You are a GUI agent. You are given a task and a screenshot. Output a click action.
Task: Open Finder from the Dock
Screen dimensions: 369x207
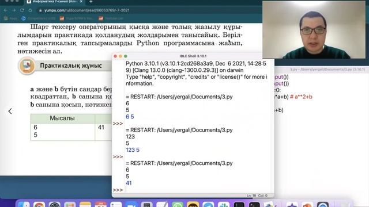click(24, 205)
